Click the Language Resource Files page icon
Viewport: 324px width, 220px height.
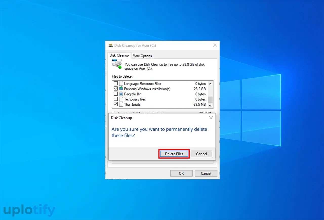click(121, 83)
